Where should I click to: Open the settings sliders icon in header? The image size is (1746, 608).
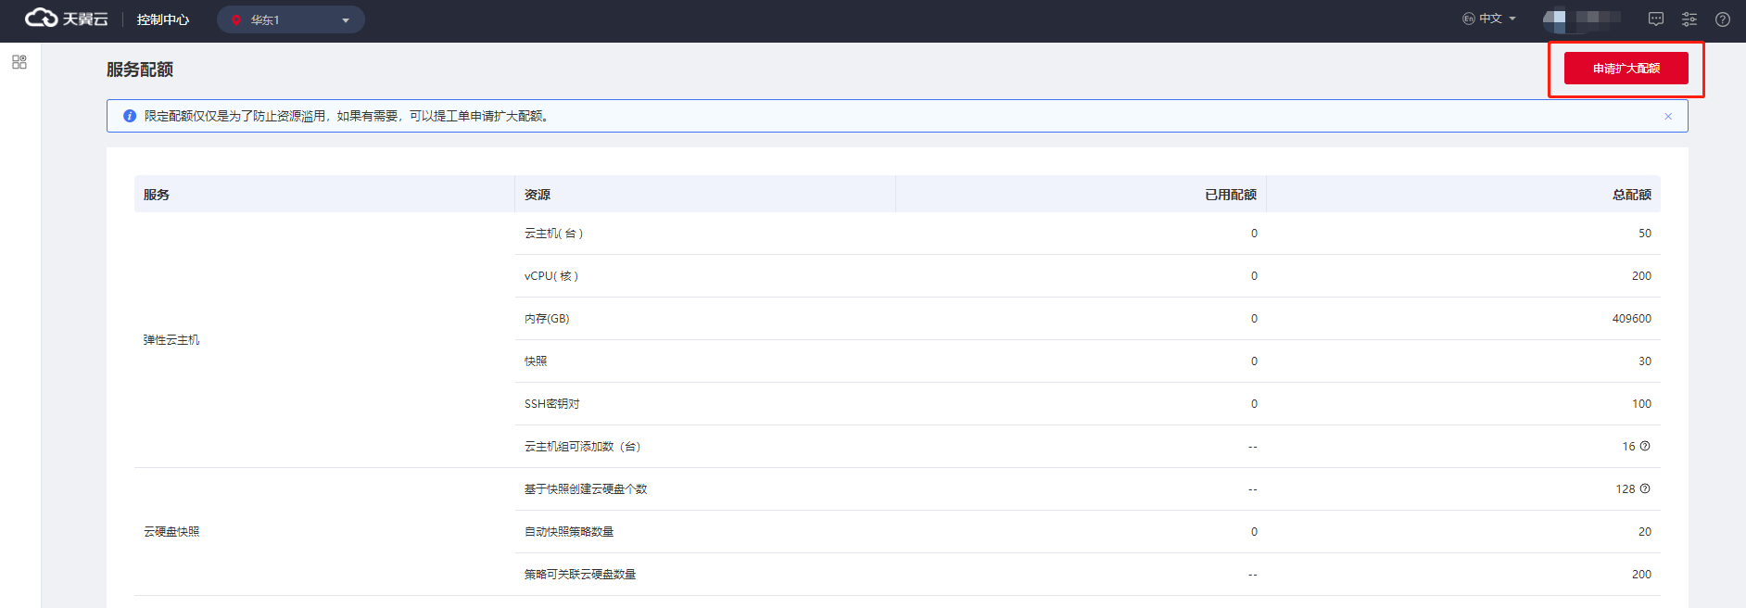pyautogui.click(x=1689, y=19)
